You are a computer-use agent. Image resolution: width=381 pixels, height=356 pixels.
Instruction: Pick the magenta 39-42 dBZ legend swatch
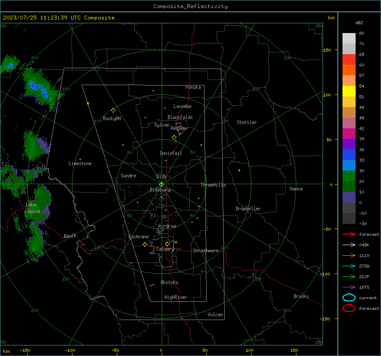click(x=349, y=134)
